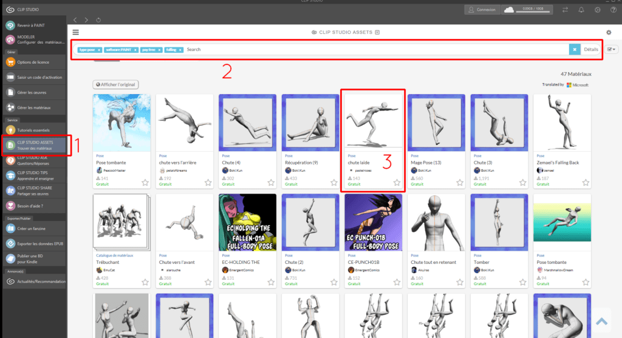Remove the falling filter tag

pyautogui.click(x=180, y=50)
